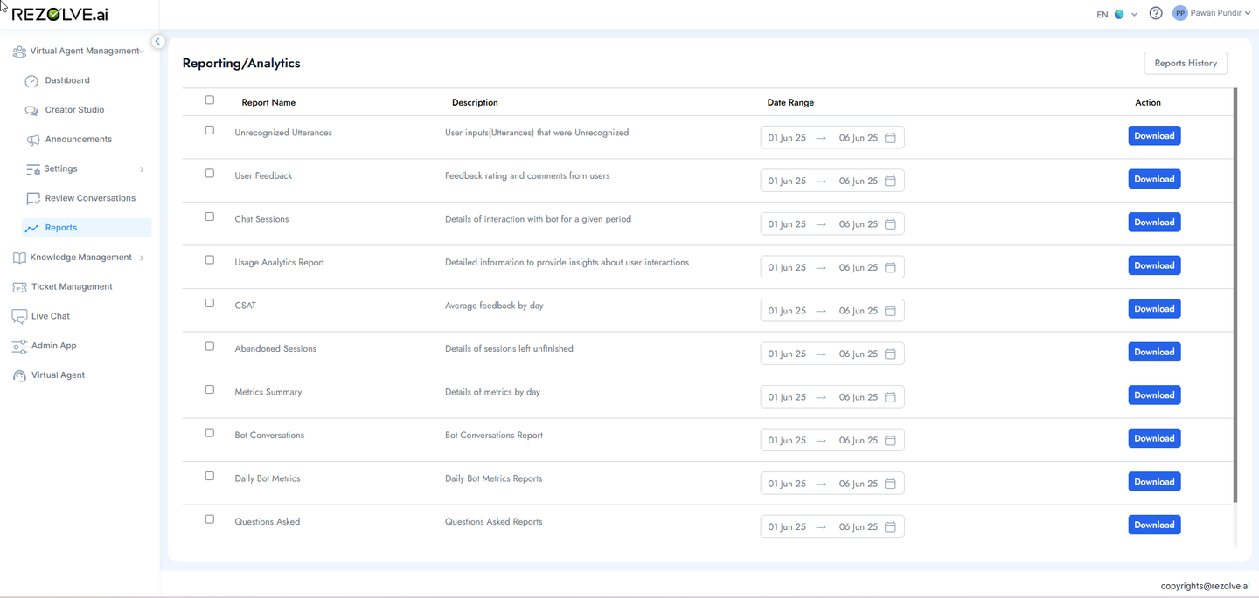Check the User Feedback row checkbox

209,173
